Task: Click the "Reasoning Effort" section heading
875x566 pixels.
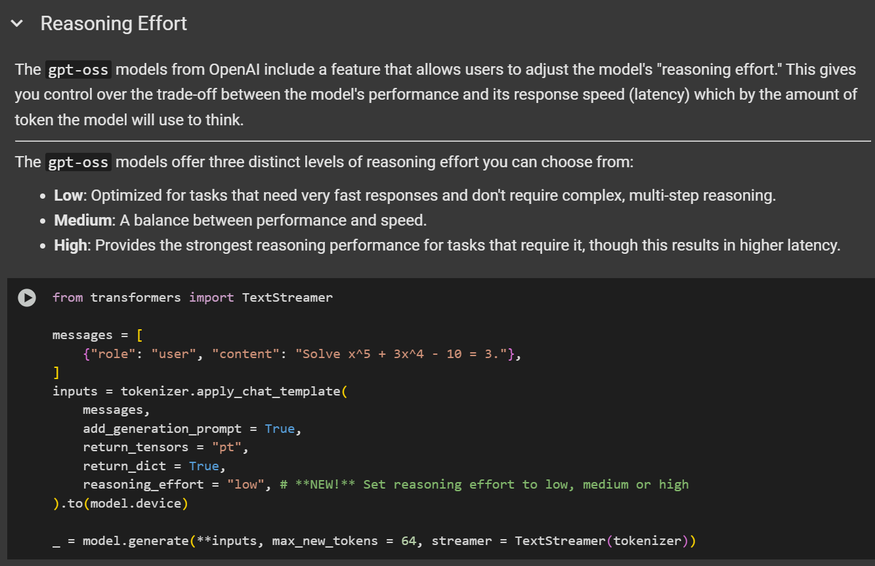Action: tap(114, 24)
